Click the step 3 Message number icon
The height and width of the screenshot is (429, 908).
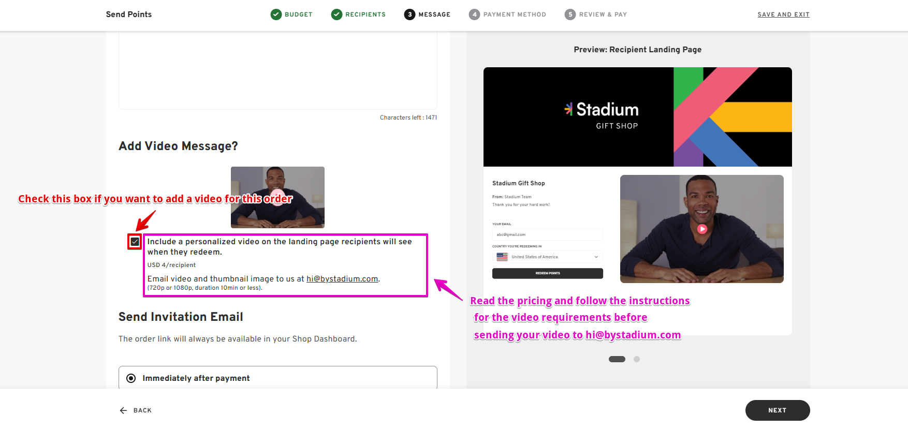pyautogui.click(x=410, y=14)
